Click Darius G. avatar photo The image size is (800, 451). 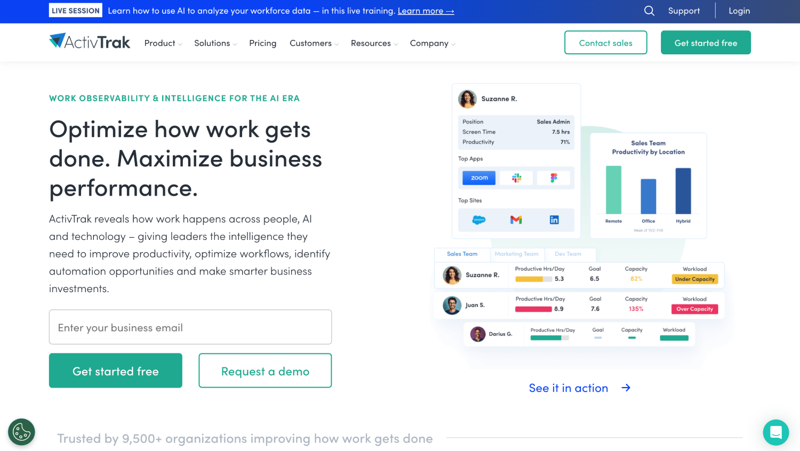tap(478, 334)
